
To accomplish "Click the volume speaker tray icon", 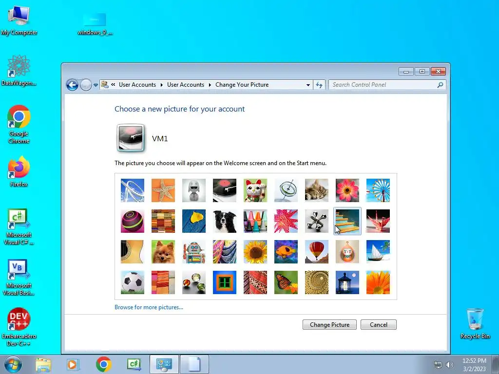I will [x=450, y=365].
